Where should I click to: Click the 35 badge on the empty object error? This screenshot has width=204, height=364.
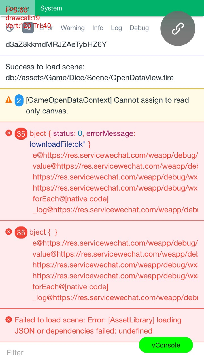point(21,233)
